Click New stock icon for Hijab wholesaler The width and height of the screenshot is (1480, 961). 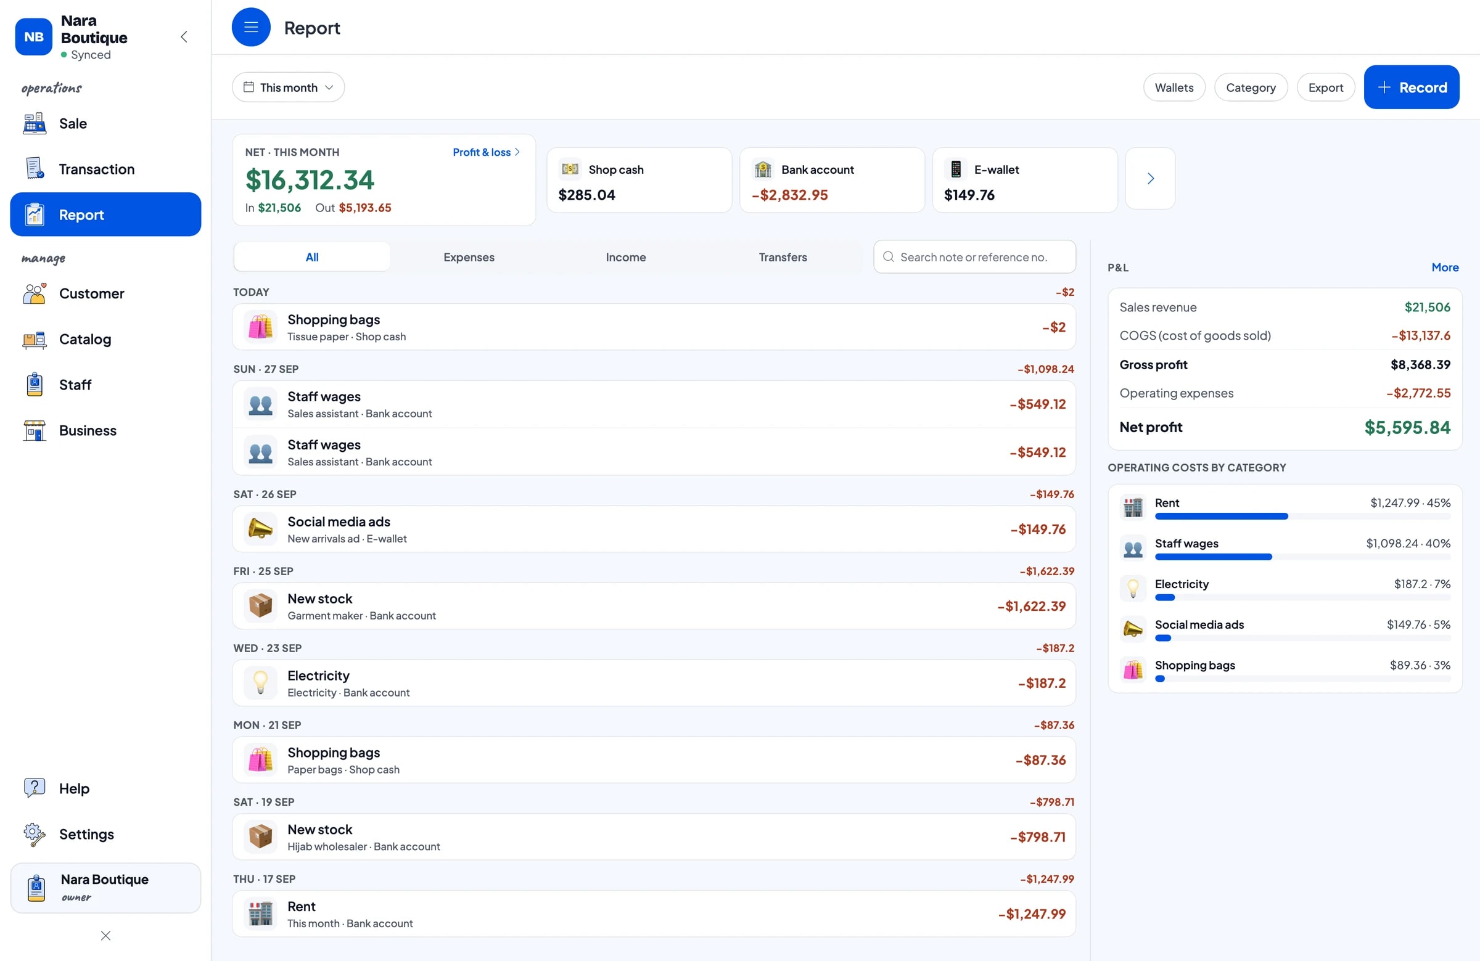[261, 836]
